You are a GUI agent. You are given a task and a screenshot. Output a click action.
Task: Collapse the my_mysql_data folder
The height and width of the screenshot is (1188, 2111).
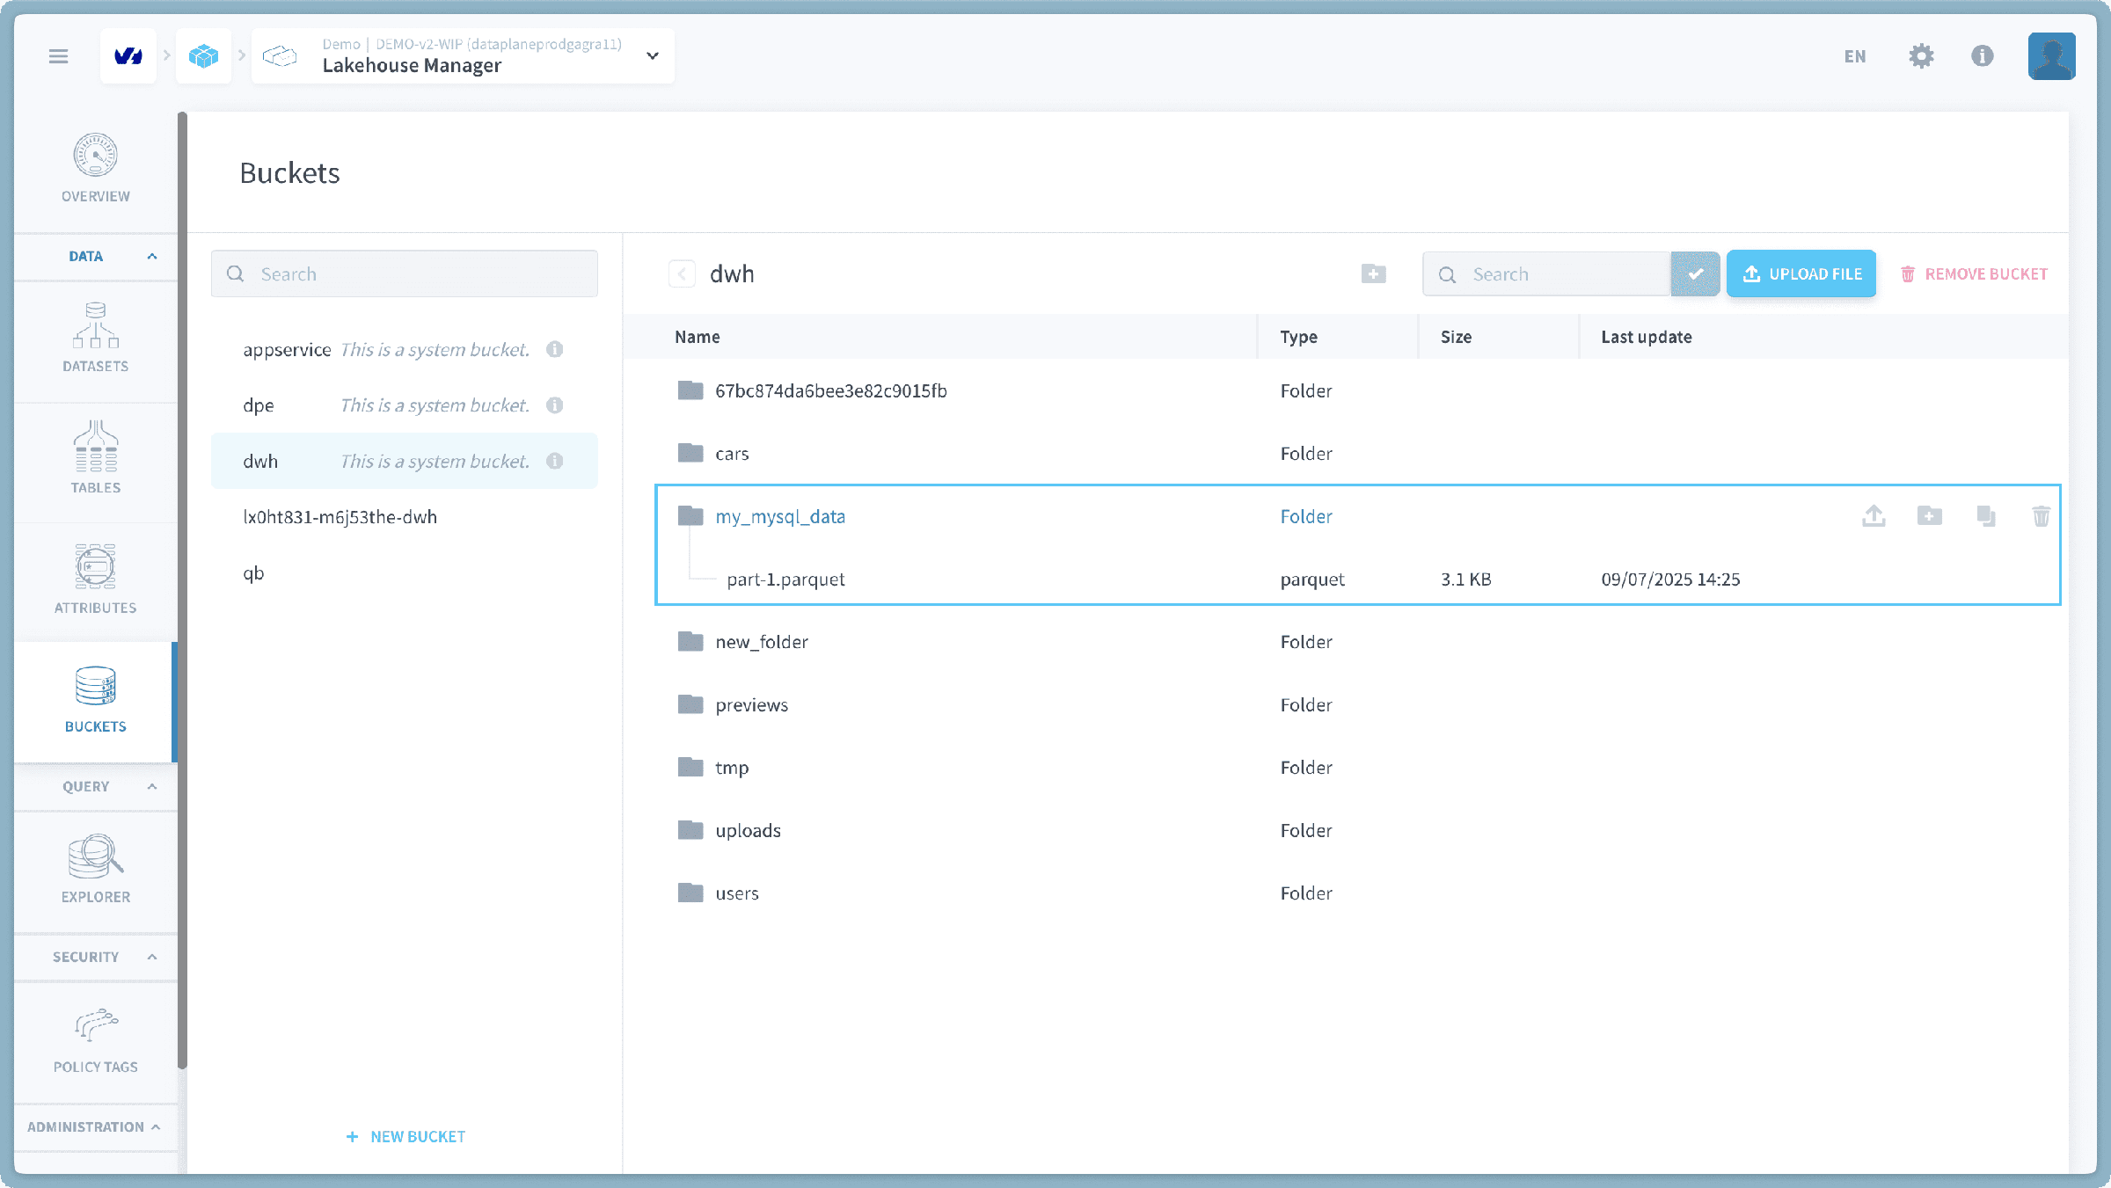pos(780,517)
